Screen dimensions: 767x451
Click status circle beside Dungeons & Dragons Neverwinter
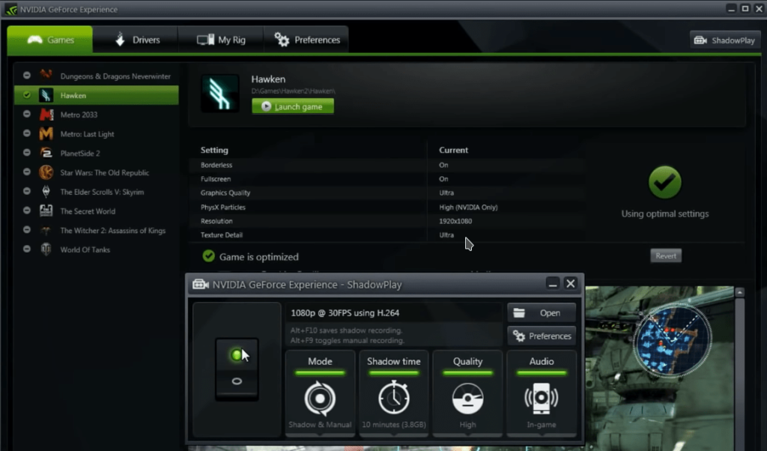pos(27,76)
